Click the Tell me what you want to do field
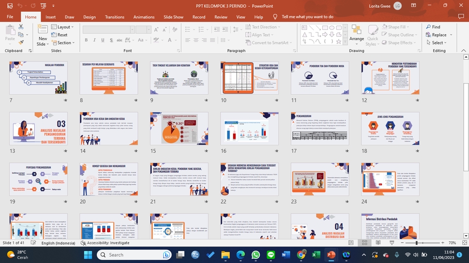Image resolution: width=469 pixels, height=263 pixels. pyautogui.click(x=307, y=17)
